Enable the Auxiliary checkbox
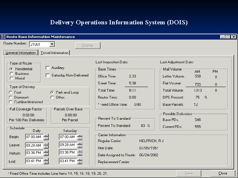The height and width of the screenshot is (178, 238). click(x=48, y=68)
